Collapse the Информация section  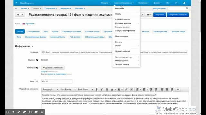(24, 46)
